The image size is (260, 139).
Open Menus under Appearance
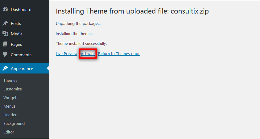(x=9, y=106)
